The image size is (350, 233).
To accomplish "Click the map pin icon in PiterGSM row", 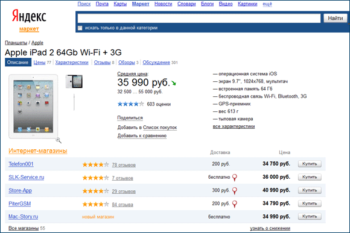I will (235, 204).
